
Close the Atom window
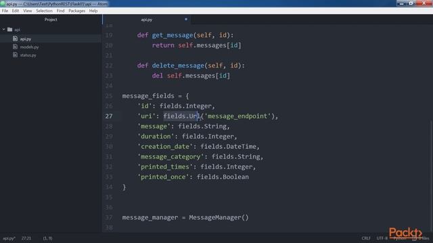(x=424, y=3)
